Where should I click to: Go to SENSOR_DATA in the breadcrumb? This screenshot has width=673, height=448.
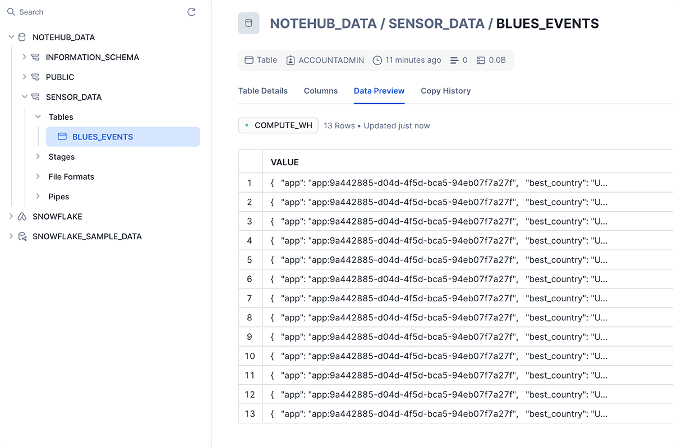(x=436, y=24)
